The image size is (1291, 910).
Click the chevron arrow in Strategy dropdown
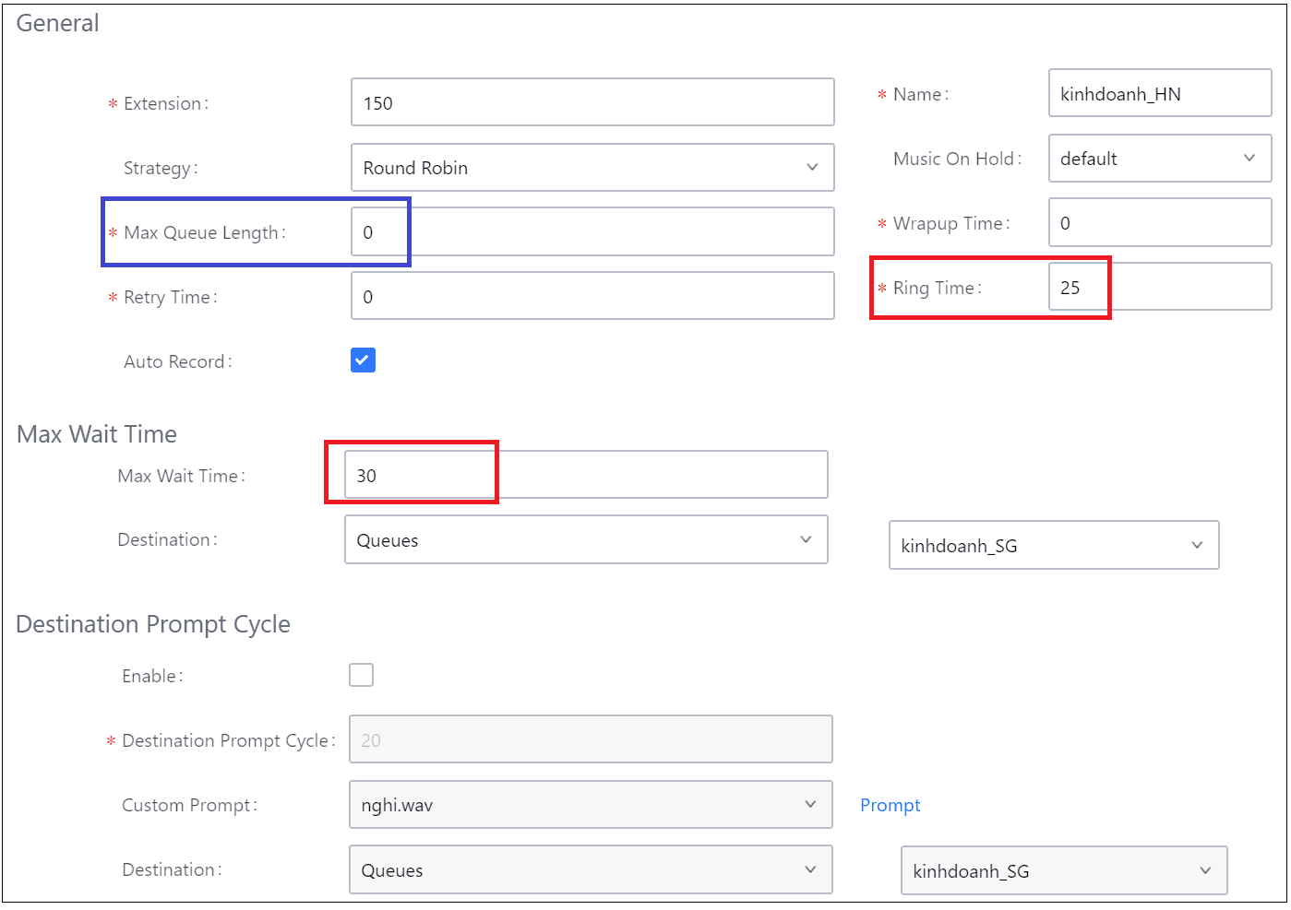point(812,168)
